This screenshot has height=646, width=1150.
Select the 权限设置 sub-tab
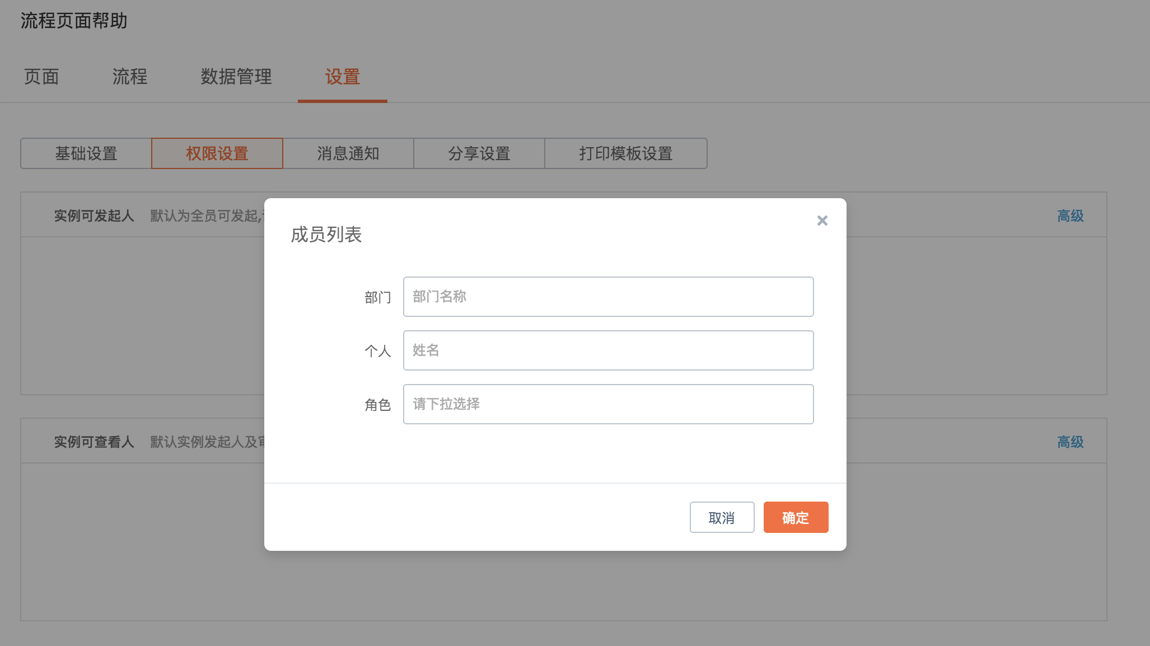click(217, 153)
